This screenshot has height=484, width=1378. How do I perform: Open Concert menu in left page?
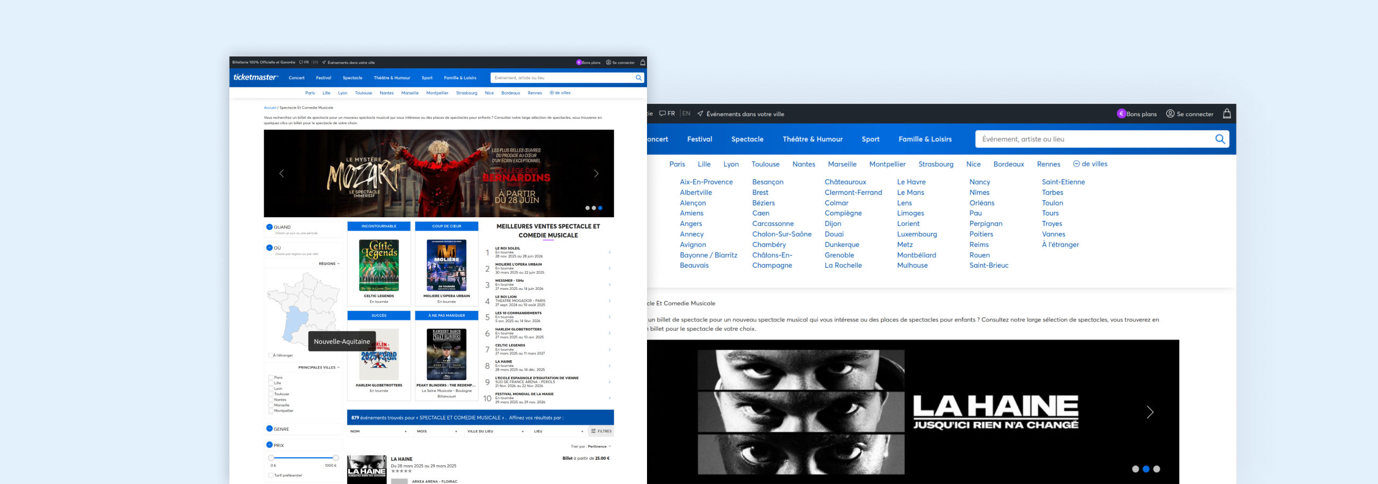point(297,78)
